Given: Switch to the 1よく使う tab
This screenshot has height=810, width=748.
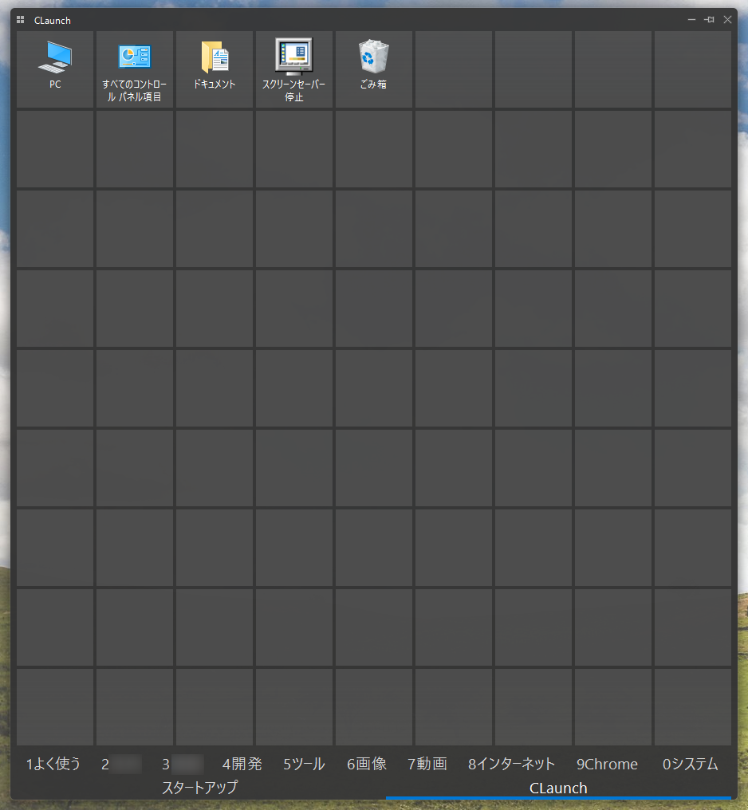Looking at the screenshot, I should (53, 764).
